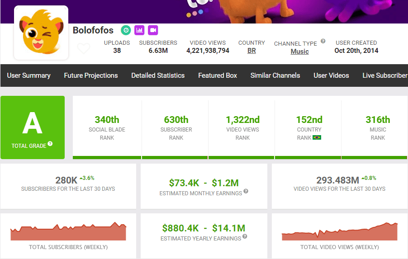The width and height of the screenshot is (408, 259).
Task: Click the +0.8% video views change
Action: tap(369, 178)
